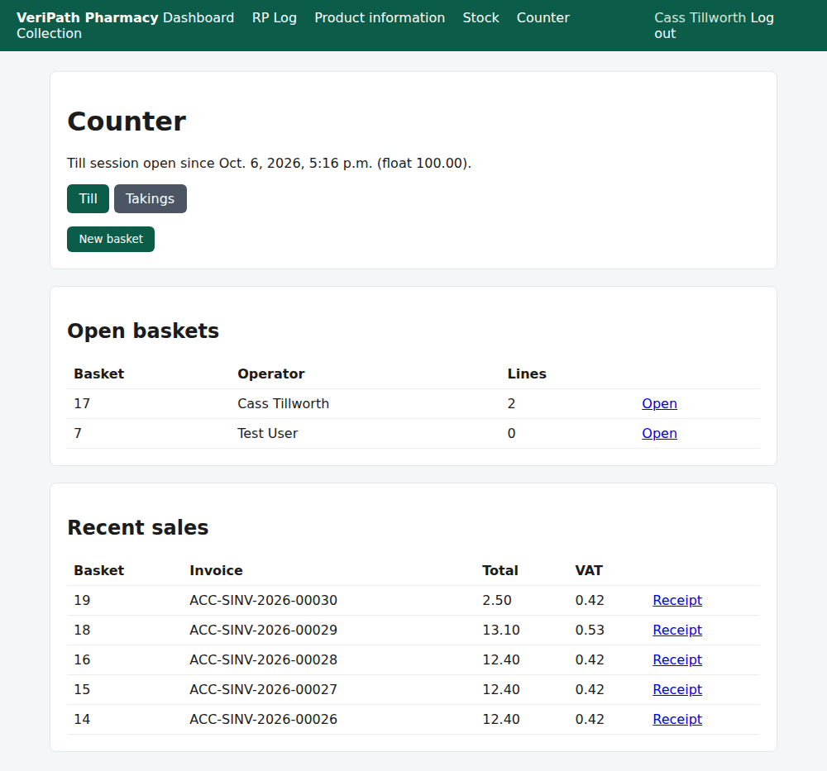Select Counter in the top navigation

543,17
